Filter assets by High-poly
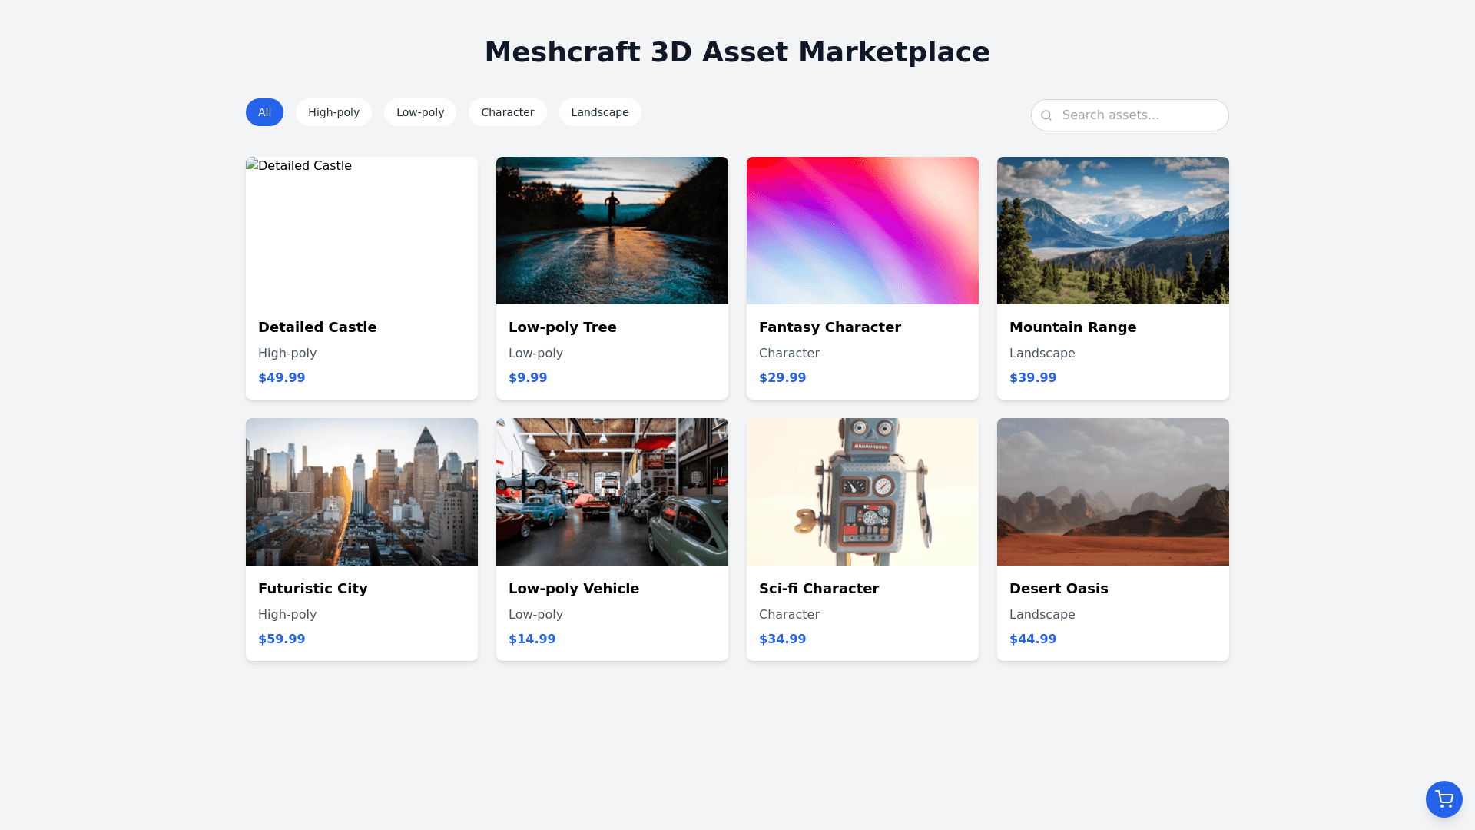This screenshot has width=1475, height=830. [x=333, y=112]
